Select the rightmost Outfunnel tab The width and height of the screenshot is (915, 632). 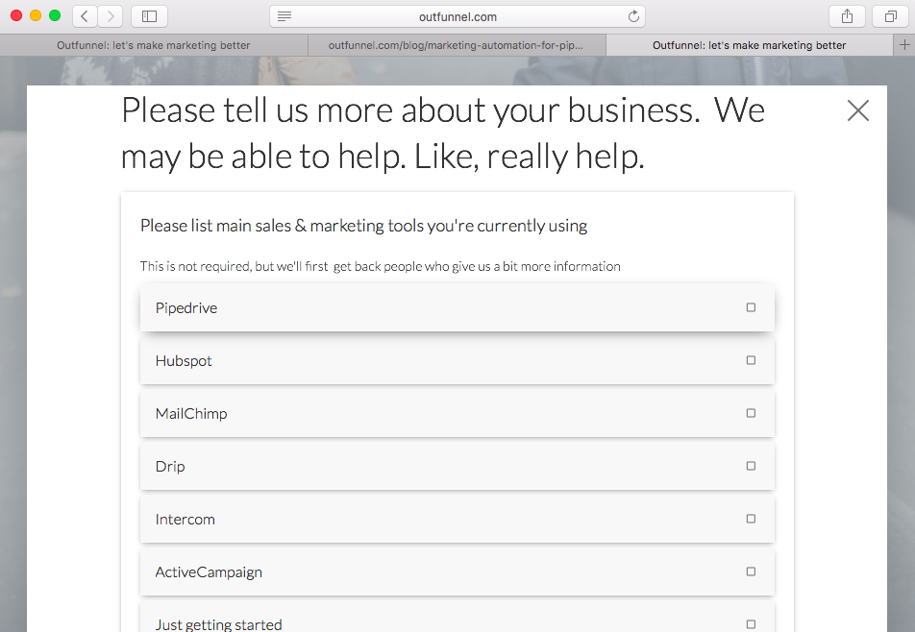[x=749, y=44]
